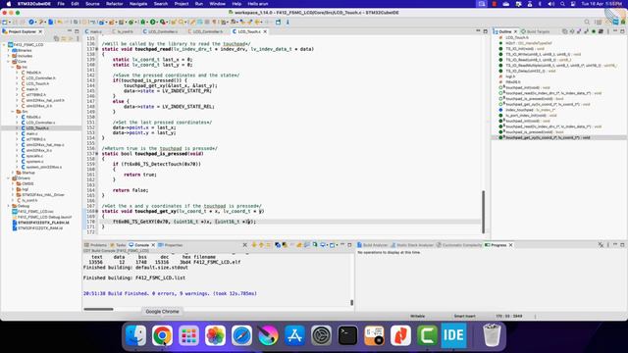Open Launchpad from the dock
Screen dimensions: 628x353
[x=188, y=335]
